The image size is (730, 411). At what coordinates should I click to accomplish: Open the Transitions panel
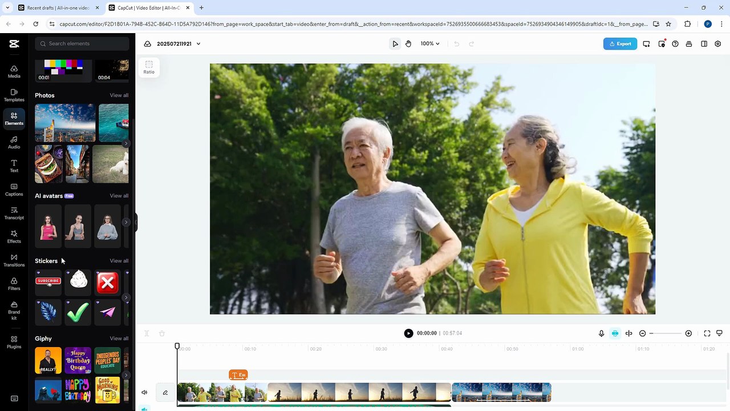pyautogui.click(x=14, y=260)
